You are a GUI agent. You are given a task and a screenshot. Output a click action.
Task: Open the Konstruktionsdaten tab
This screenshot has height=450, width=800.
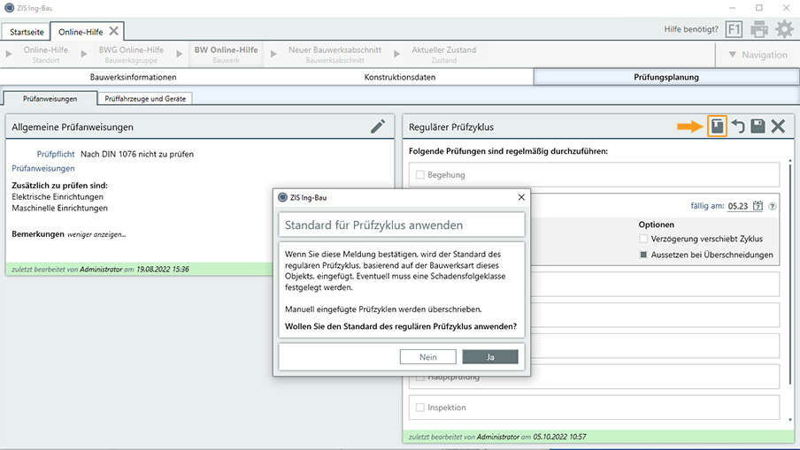click(x=400, y=77)
